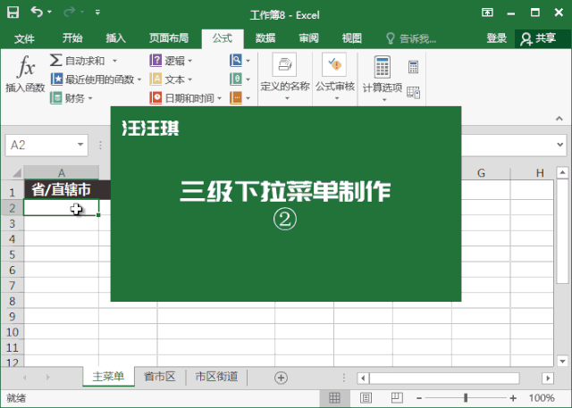Expand the 自动求和 dropdown arrow
Image resolution: width=572 pixels, height=408 pixels.
[114, 61]
